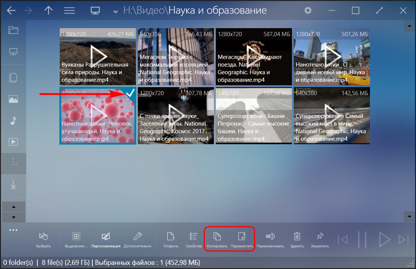Viewport: 416px width, 269px height.
Task: Open Downloads in sidebar
Action: tap(13, 185)
